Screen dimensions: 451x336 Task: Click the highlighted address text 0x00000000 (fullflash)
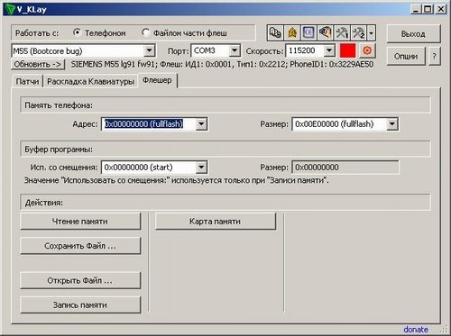[143, 124]
